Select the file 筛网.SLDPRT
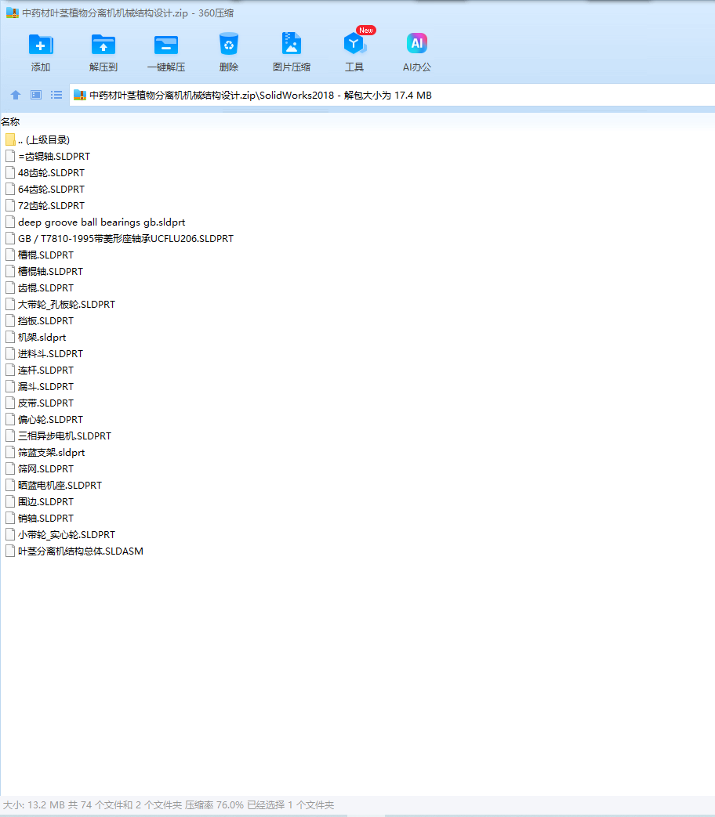The width and height of the screenshot is (715, 817). pos(46,468)
